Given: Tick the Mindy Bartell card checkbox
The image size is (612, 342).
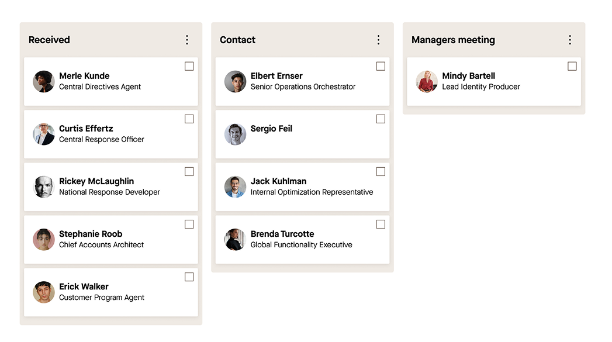Looking at the screenshot, I should pos(572,67).
